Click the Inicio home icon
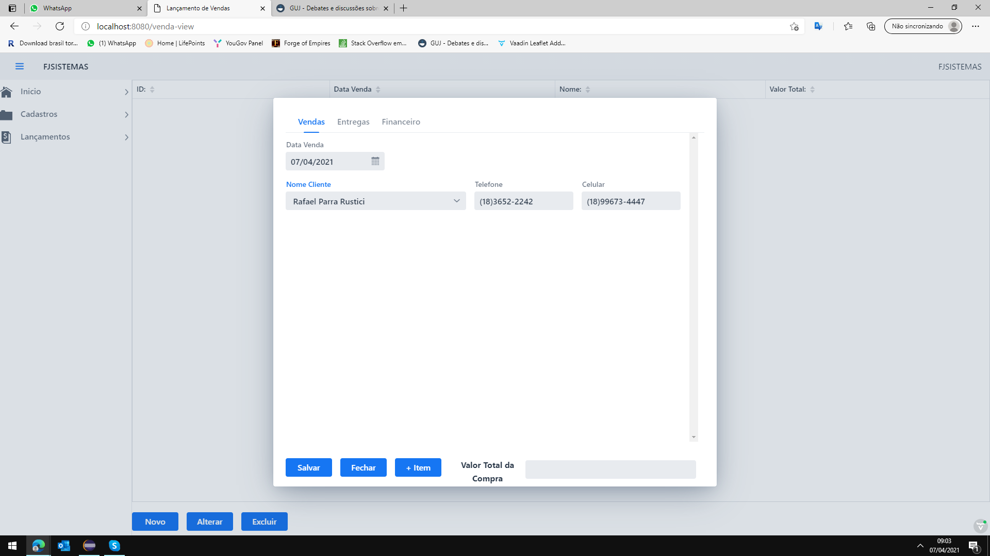The height and width of the screenshot is (556, 990). click(7, 92)
